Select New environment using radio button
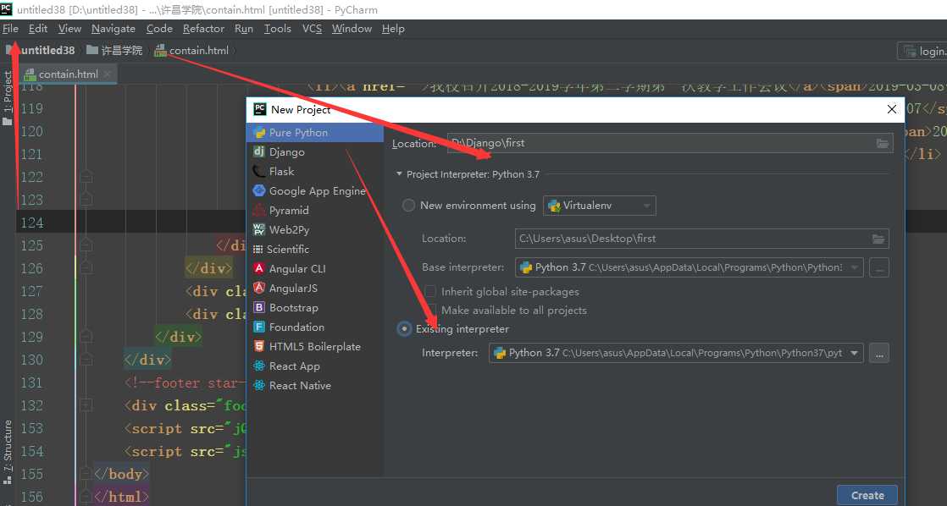The width and height of the screenshot is (947, 506). point(409,206)
